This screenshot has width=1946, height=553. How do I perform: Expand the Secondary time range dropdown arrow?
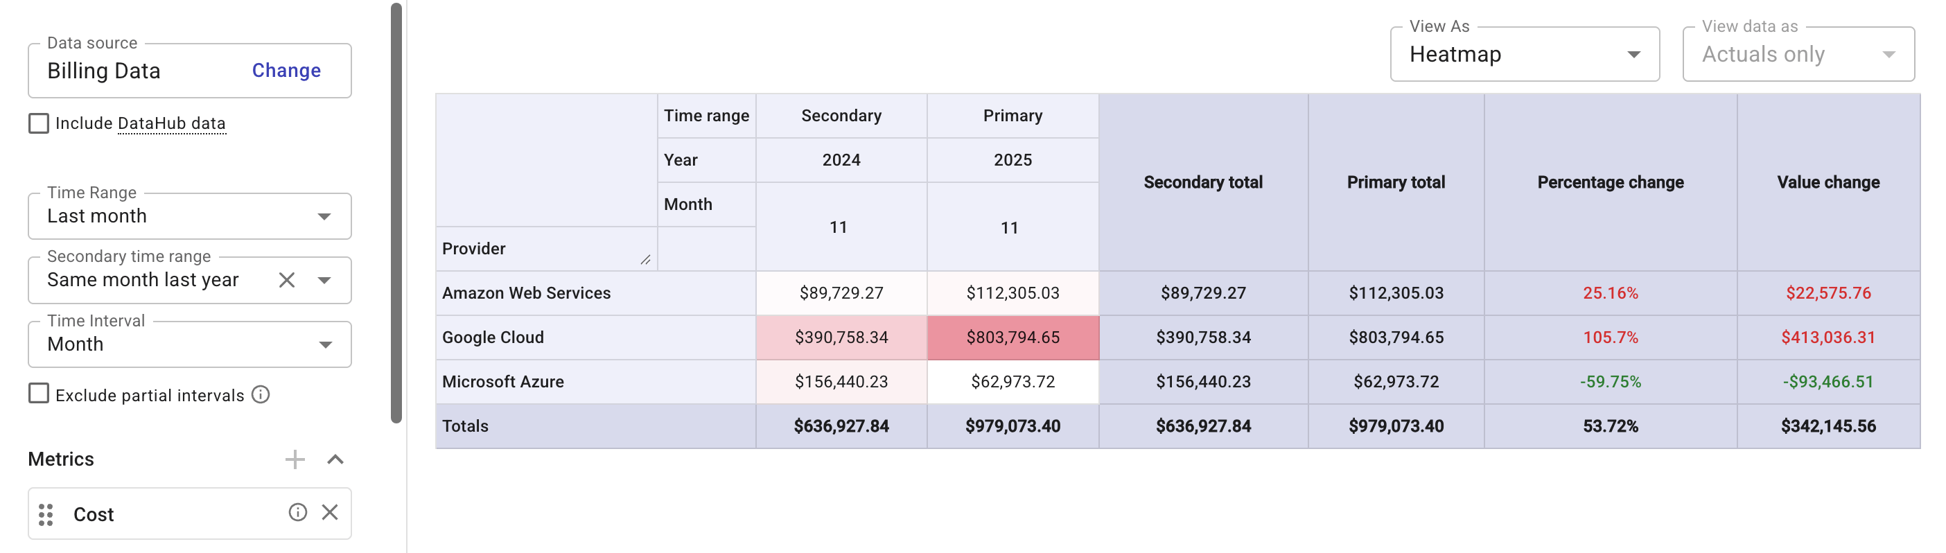click(325, 280)
